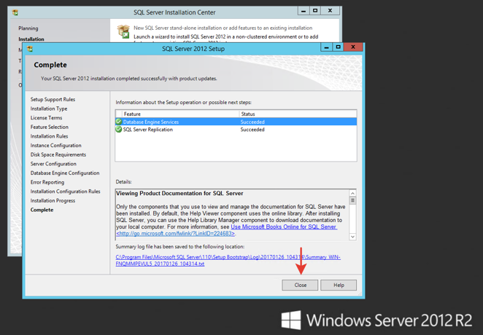Image resolution: width=483 pixels, height=335 pixels.
Task: Click the green check icon for Database Engine Services
Action: point(119,122)
